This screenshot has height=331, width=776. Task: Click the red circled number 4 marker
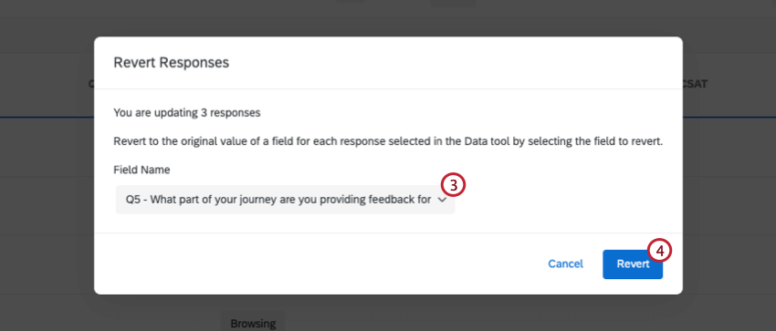[660, 251]
